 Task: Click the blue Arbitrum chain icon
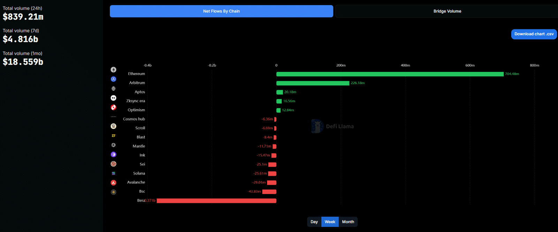pos(113,79)
